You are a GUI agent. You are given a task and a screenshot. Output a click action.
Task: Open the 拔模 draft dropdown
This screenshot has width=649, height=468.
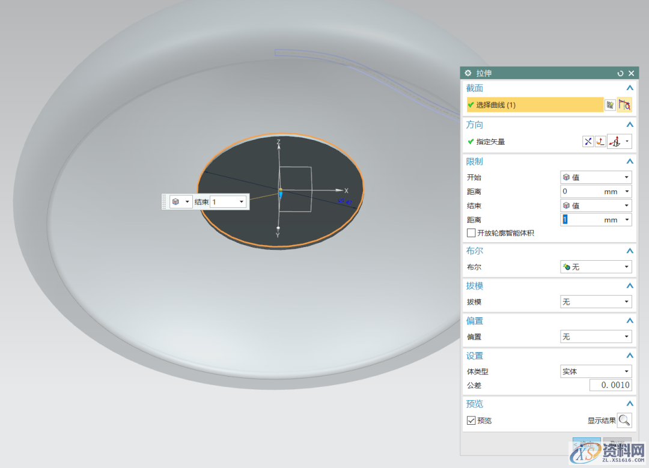[596, 302]
